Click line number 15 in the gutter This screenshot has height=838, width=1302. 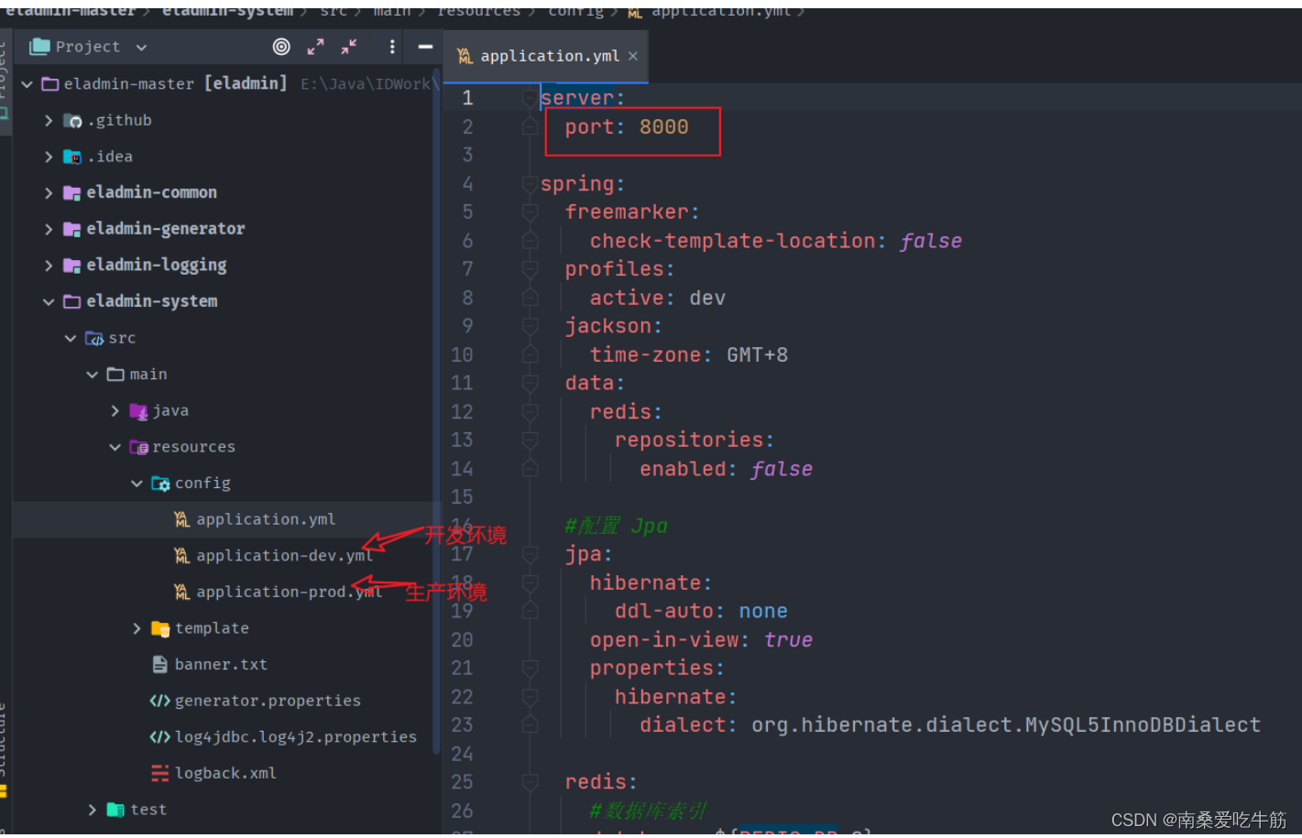(462, 497)
